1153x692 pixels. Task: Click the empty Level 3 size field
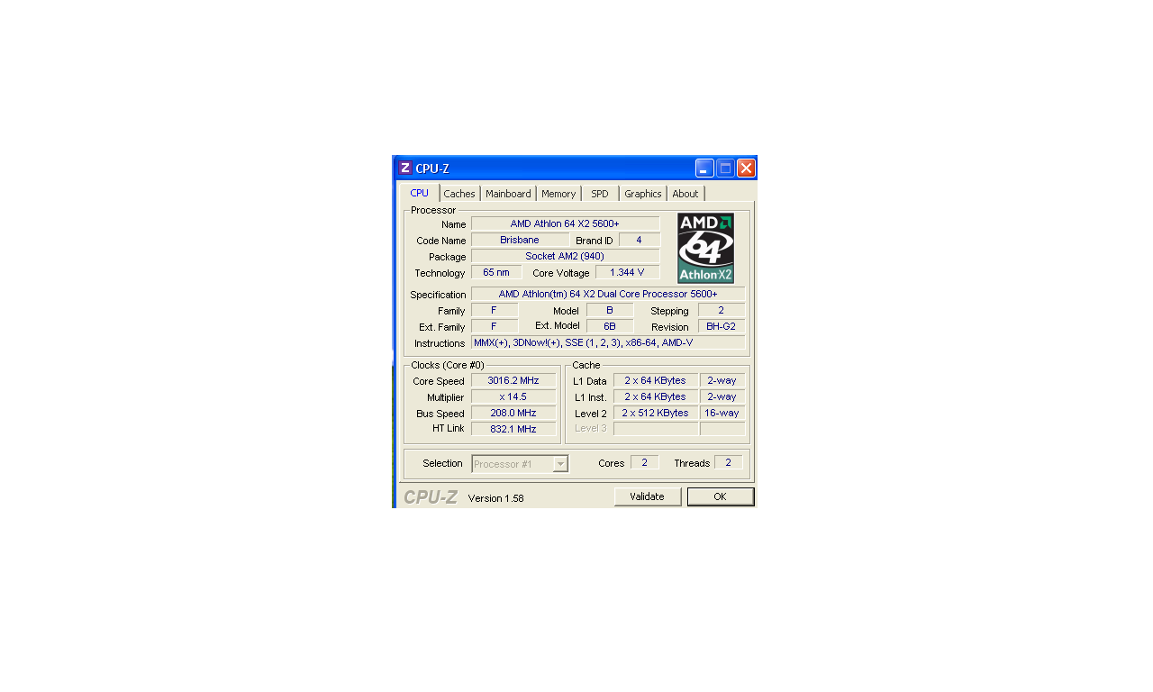[x=655, y=429]
